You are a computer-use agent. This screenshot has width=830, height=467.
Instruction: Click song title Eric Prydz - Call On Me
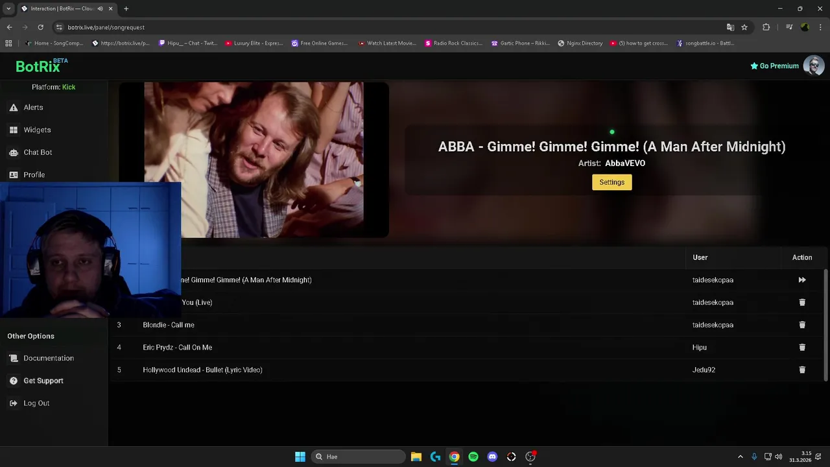(177, 347)
